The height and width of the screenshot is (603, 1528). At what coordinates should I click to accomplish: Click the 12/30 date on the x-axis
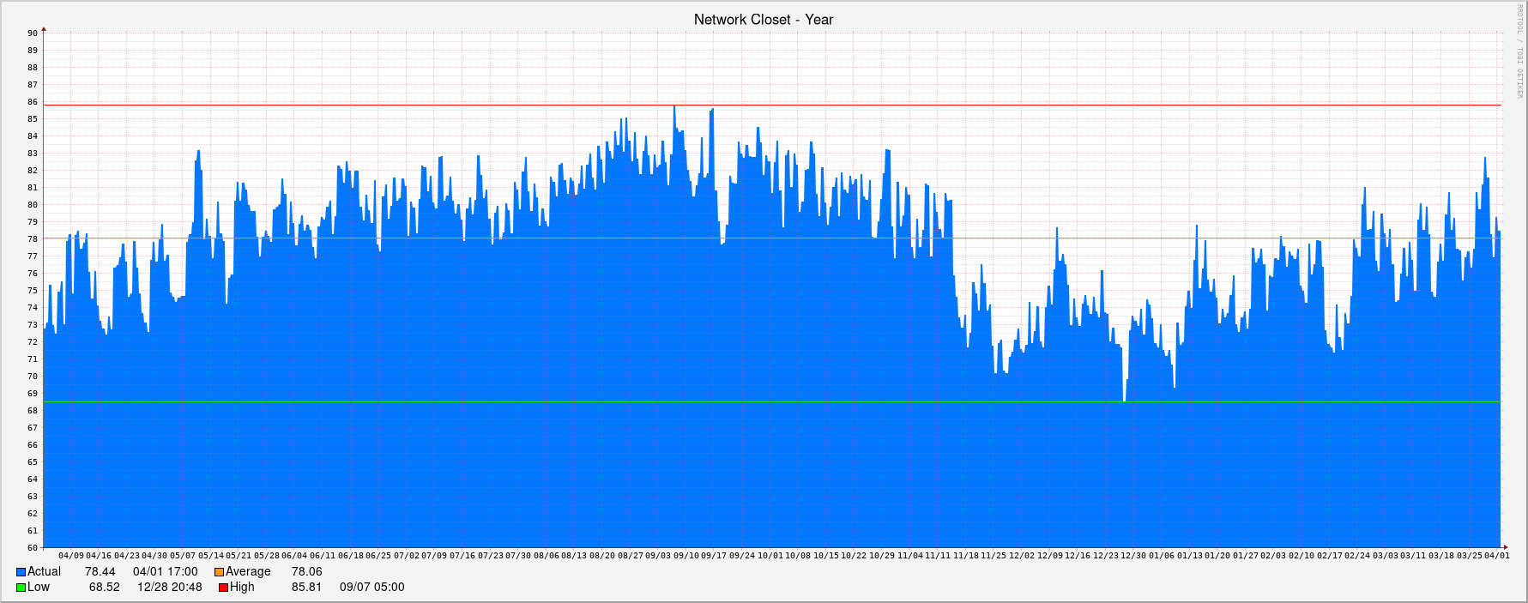1133,556
